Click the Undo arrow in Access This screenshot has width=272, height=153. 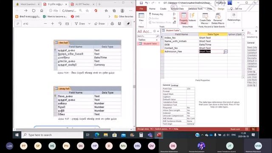(x=147, y=3)
